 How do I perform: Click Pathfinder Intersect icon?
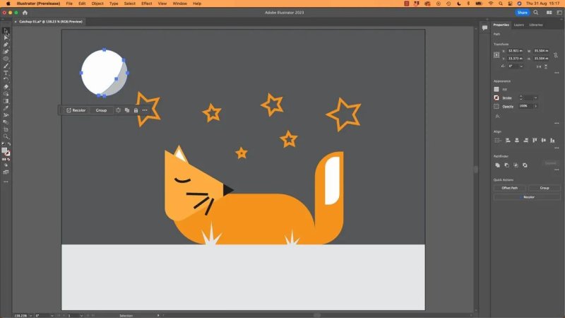tap(516, 165)
